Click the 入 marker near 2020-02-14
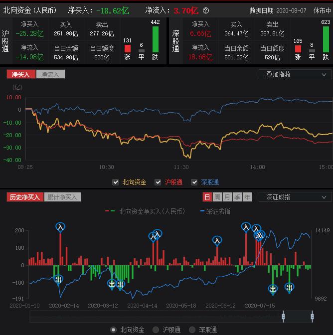The image size is (333, 335). pos(60,227)
